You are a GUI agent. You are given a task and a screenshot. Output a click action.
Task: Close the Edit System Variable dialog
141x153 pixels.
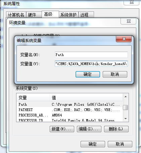coord(124,39)
